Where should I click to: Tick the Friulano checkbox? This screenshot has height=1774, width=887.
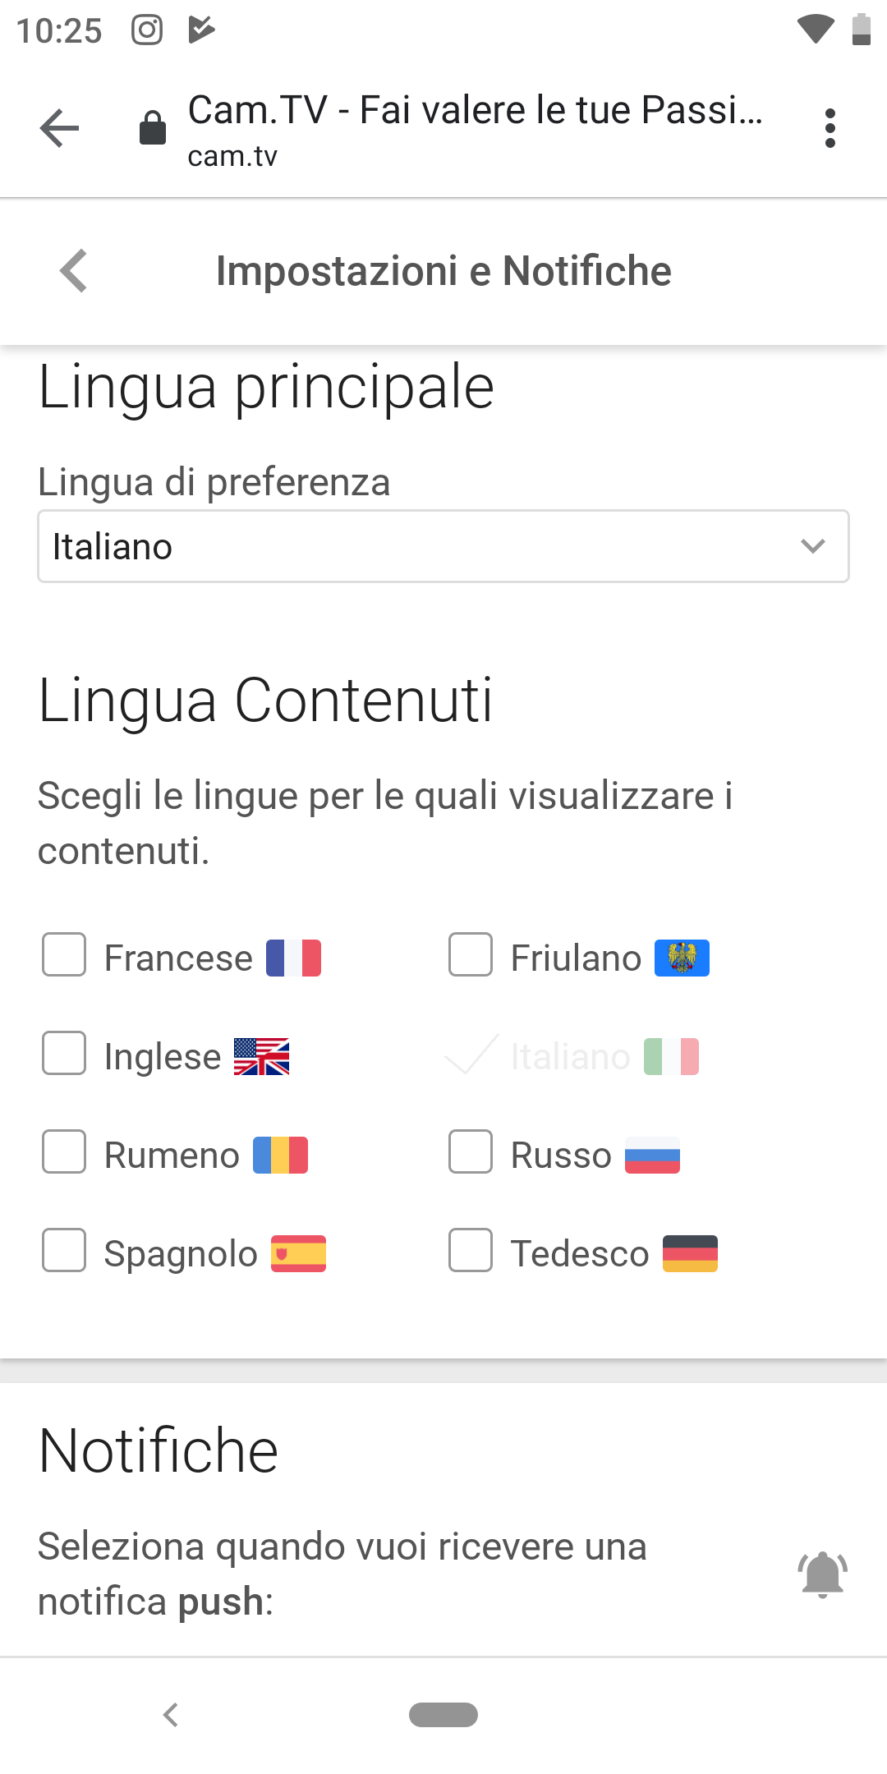click(471, 954)
